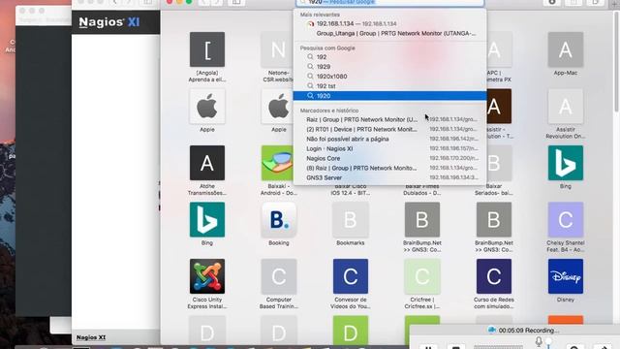Image resolution: width=620 pixels, height=349 pixels.
Task: Open the Conversor de Videos do You... tile
Action: point(351,276)
